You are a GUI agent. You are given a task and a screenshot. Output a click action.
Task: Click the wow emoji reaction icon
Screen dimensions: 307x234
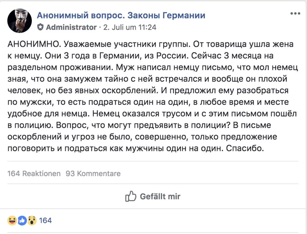point(31,220)
